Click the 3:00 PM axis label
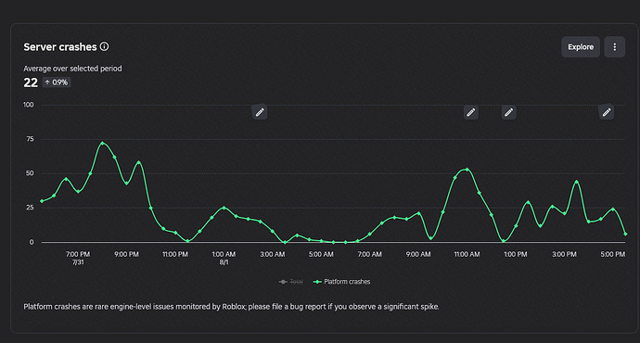The width and height of the screenshot is (640, 343). tap(564, 255)
